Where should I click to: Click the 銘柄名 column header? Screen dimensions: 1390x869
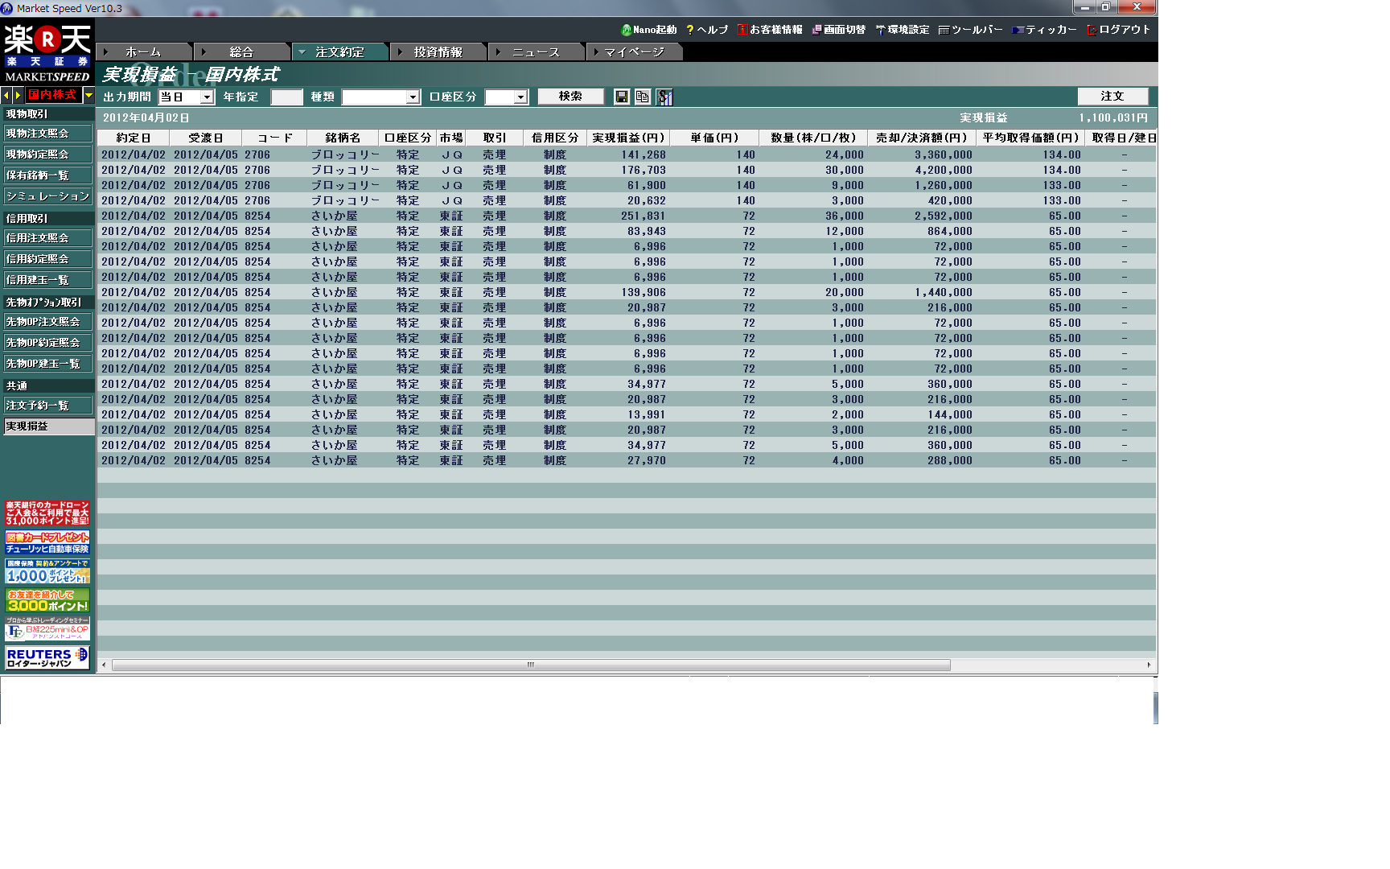[x=343, y=138]
